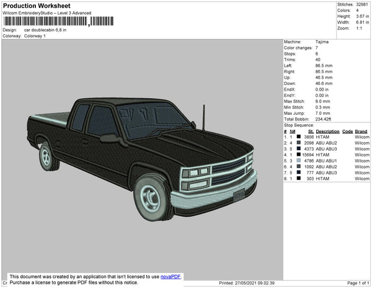Click the 'Brand' column header
Viewport: 372px width, 288px height.
(x=361, y=132)
